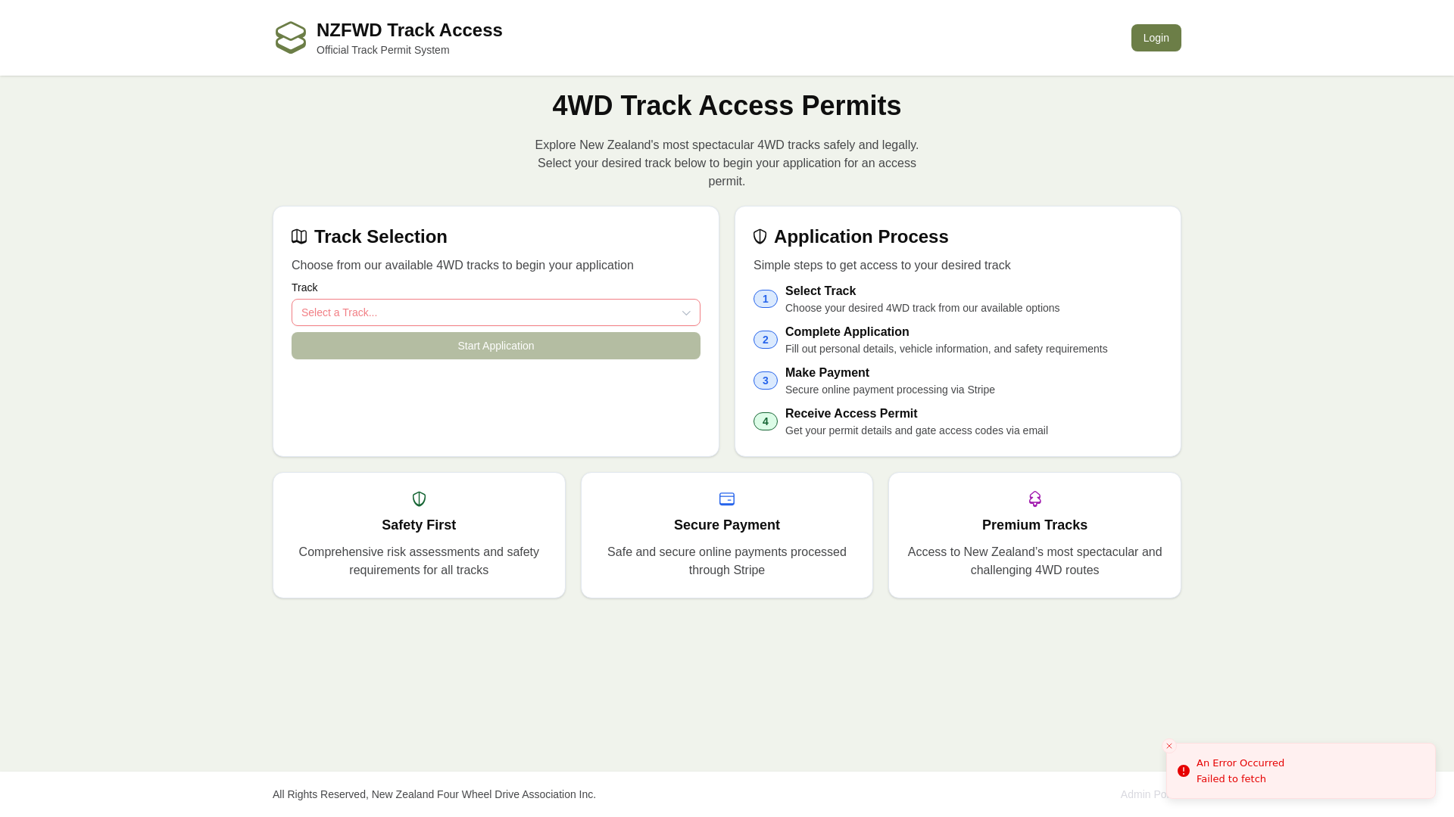Click the green step 4 number badge
Viewport: 1454px width, 817px height.
coord(766,421)
